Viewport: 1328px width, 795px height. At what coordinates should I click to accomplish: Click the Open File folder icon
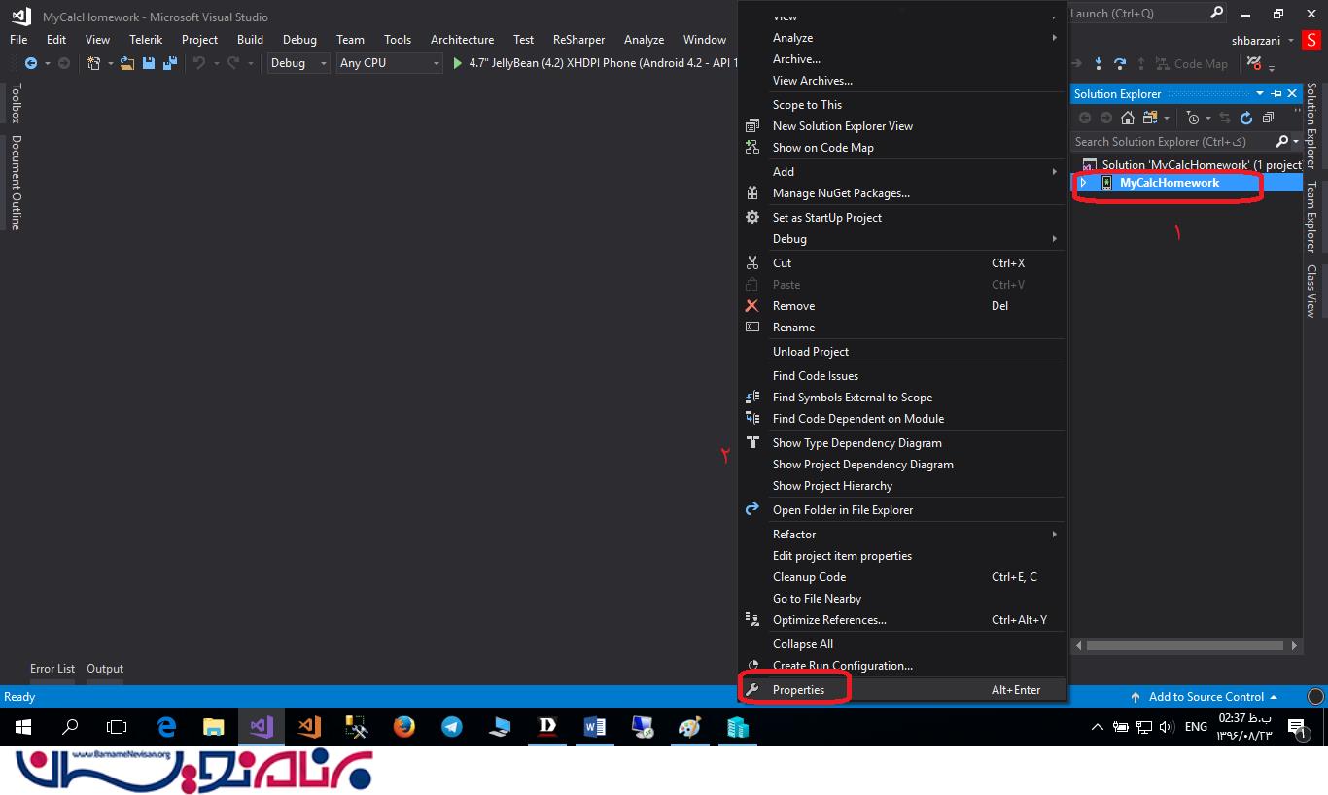tap(127, 63)
